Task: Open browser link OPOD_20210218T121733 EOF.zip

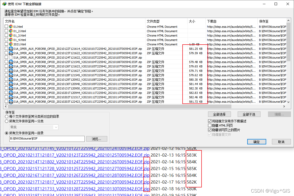Action: (x=75, y=189)
